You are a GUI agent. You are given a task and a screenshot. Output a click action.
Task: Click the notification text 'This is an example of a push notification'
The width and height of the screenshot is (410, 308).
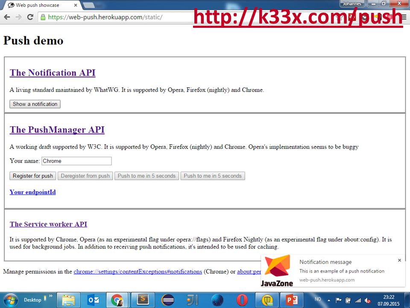click(342, 271)
